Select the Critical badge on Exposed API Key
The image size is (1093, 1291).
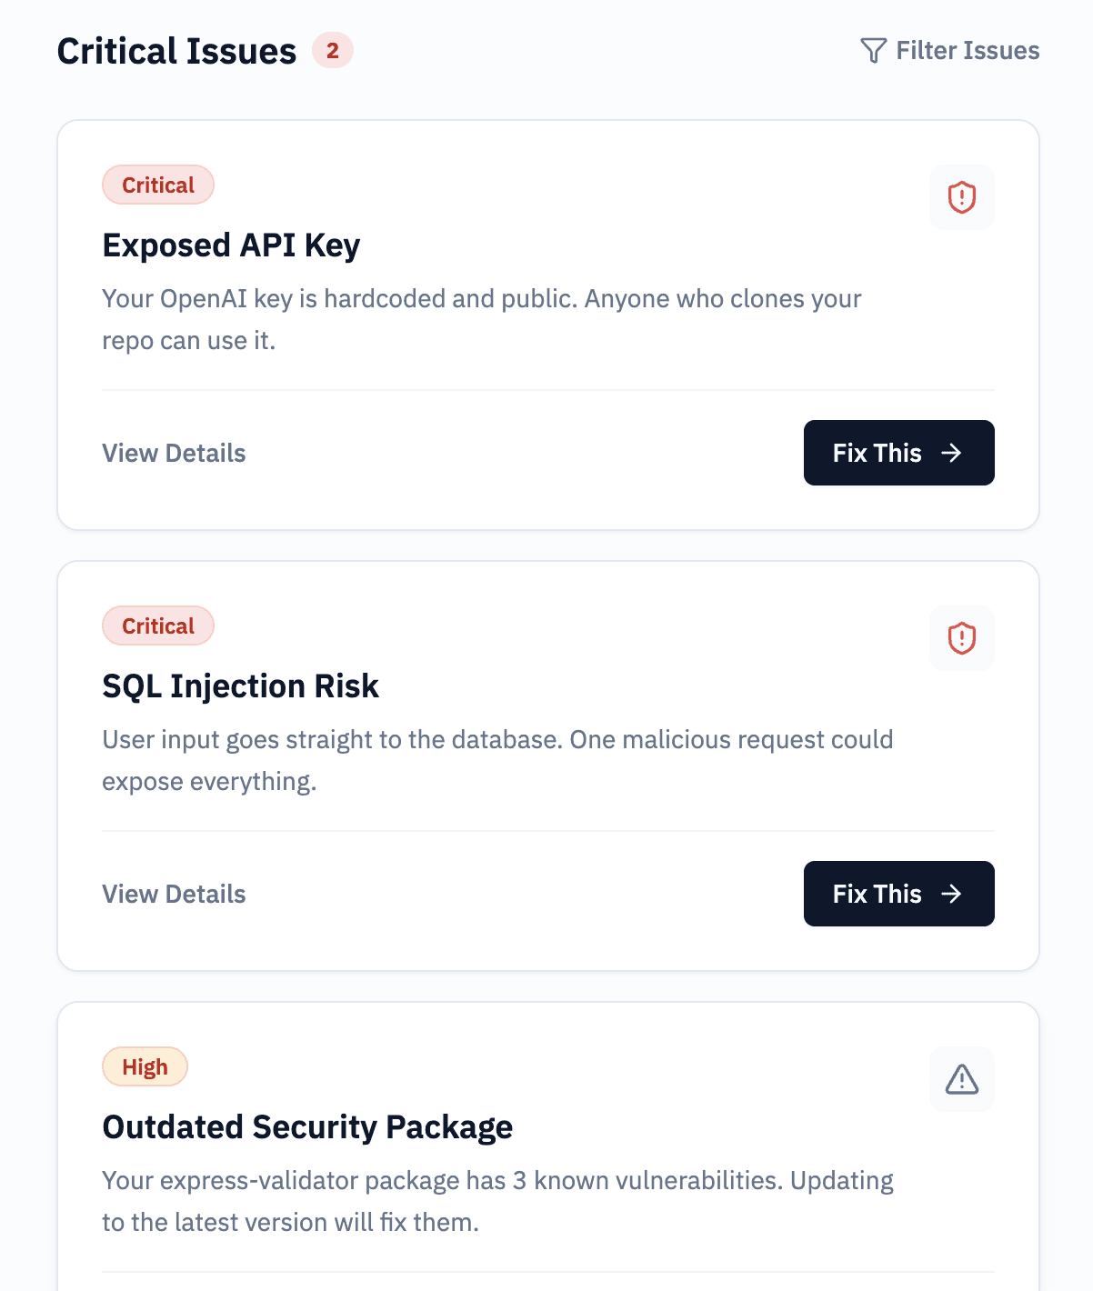(158, 185)
